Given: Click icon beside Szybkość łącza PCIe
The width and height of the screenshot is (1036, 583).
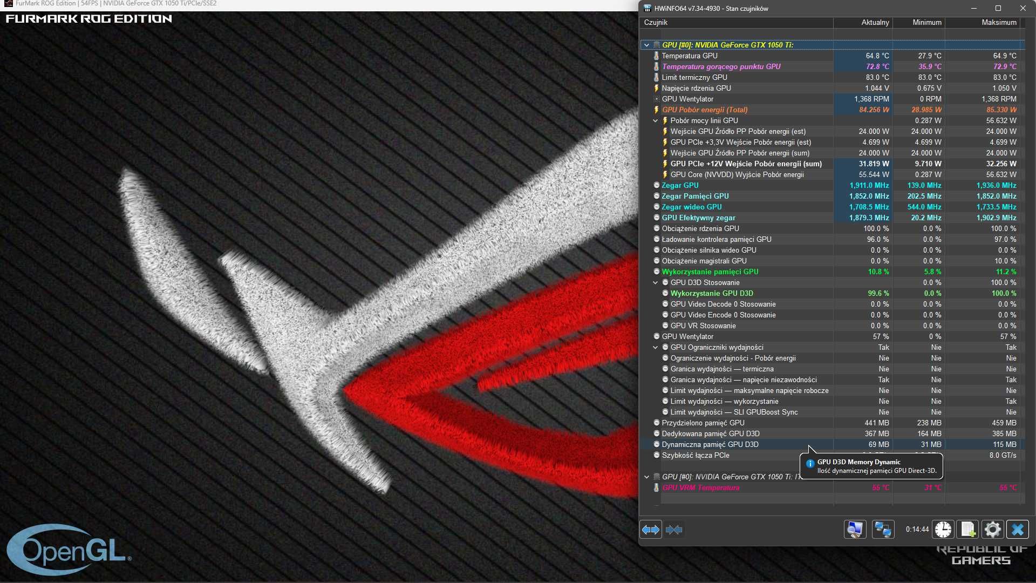Looking at the screenshot, I should pos(656,455).
